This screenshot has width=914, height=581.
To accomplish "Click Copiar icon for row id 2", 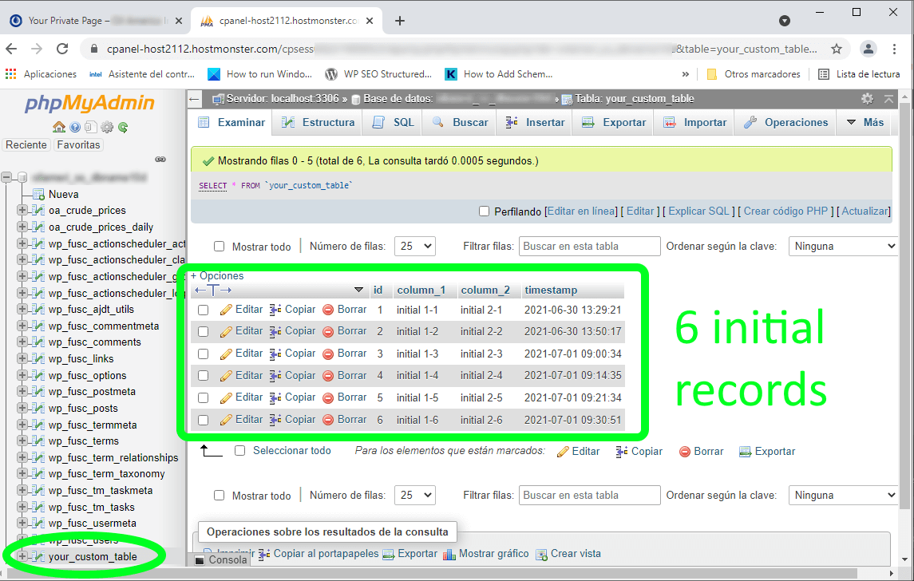I will click(275, 331).
